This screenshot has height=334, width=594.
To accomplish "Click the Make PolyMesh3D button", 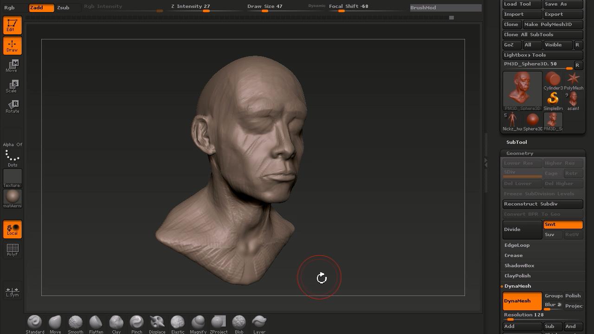I will 552,25.
